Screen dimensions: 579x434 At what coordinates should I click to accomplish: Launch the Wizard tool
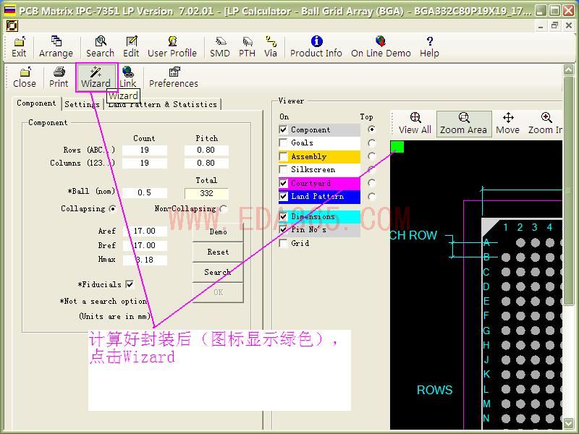[x=96, y=77]
